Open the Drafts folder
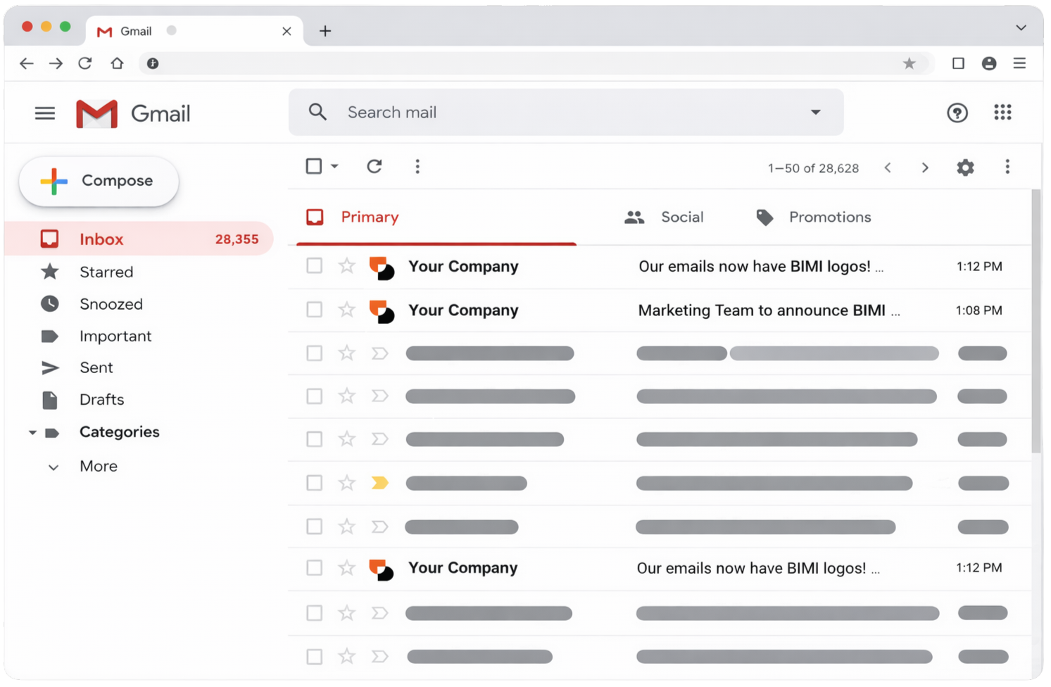This screenshot has width=1051, height=687. tap(101, 399)
